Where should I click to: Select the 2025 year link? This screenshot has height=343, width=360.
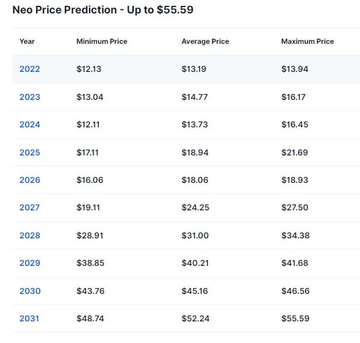(x=30, y=153)
